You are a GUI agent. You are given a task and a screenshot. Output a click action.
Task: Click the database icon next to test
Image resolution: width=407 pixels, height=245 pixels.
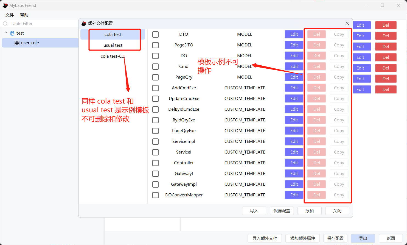point(12,33)
